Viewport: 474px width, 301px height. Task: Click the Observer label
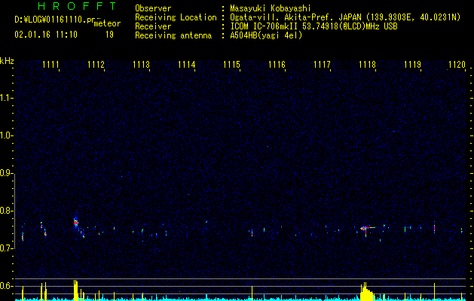pos(153,8)
